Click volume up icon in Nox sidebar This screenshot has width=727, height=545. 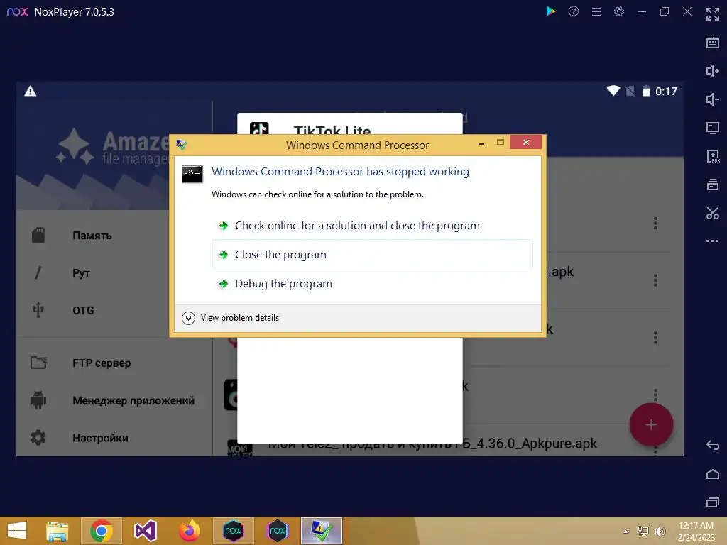713,71
